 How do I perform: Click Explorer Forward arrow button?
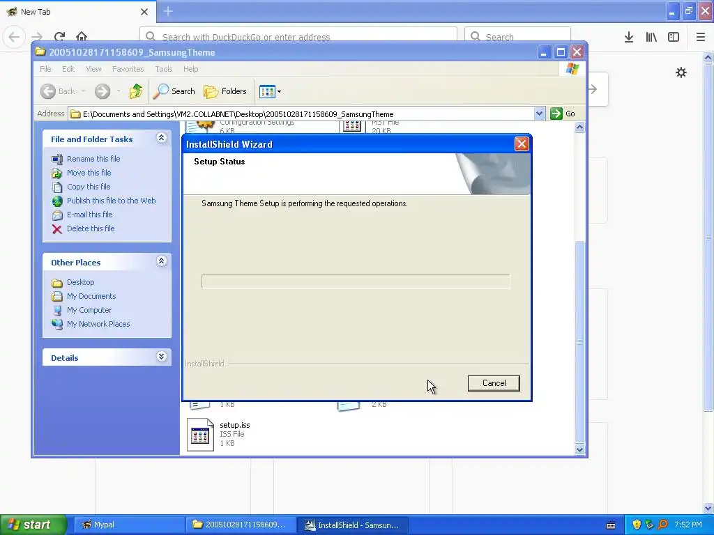coord(102,91)
